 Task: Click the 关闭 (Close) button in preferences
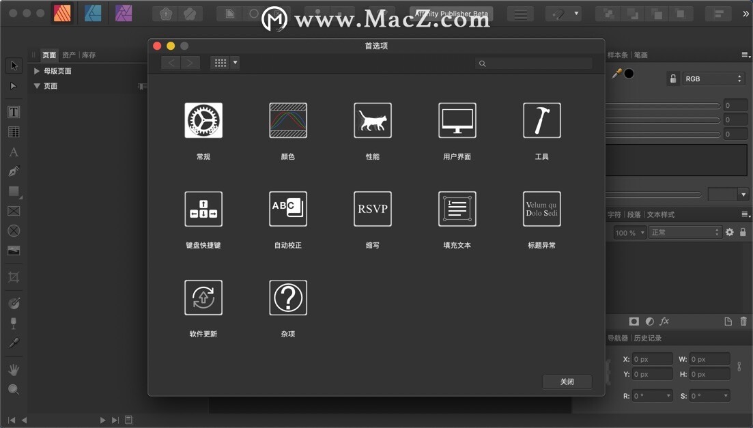(567, 382)
